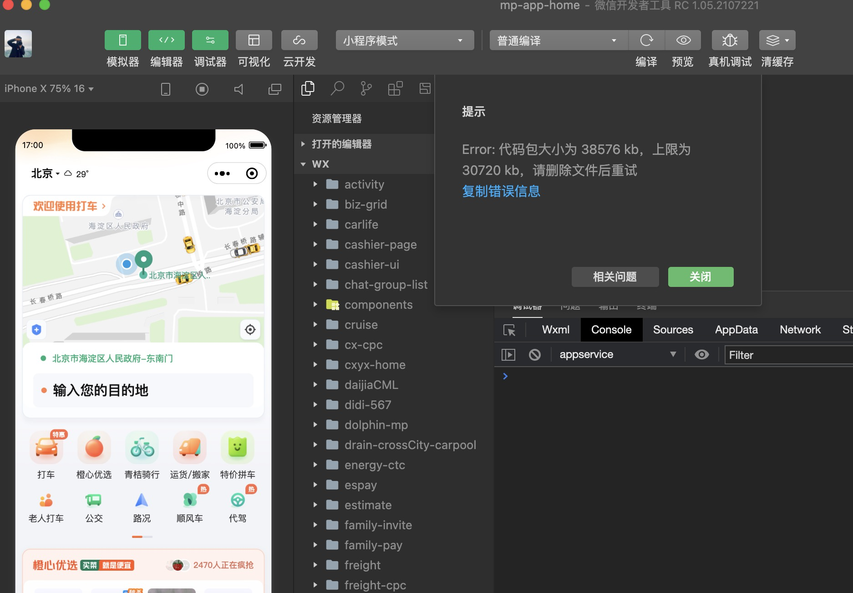This screenshot has height=593, width=853.
Task: Open the source control branch icon
Action: pyautogui.click(x=366, y=88)
